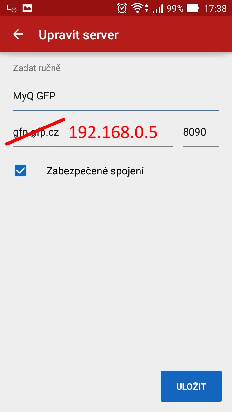Tap the 17:38 clock in status bar
Screen dimensions: 232x412
click(x=215, y=9)
